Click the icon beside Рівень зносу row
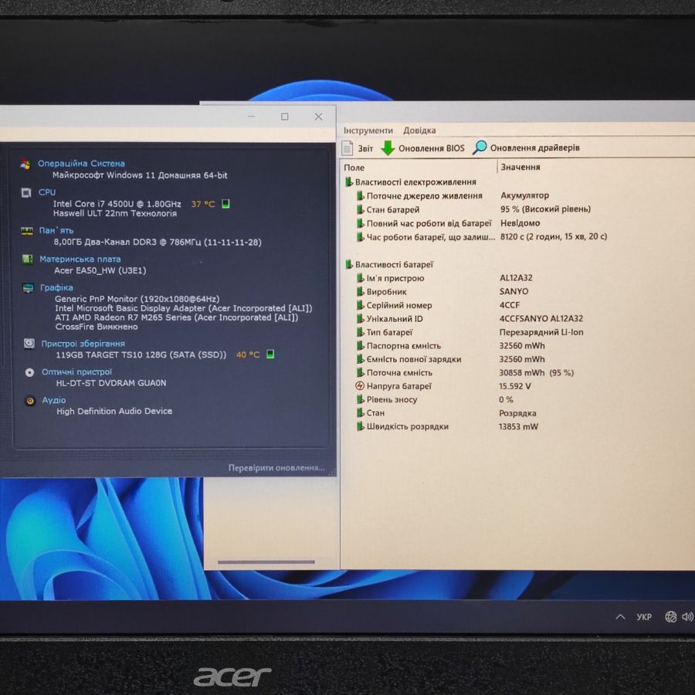Viewport: 695px width, 695px height. (361, 399)
